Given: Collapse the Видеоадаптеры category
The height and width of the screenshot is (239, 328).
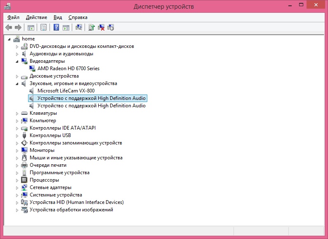Looking at the screenshot, I should click(17, 61).
